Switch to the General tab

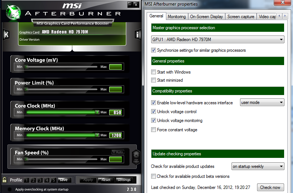[x=156, y=16]
